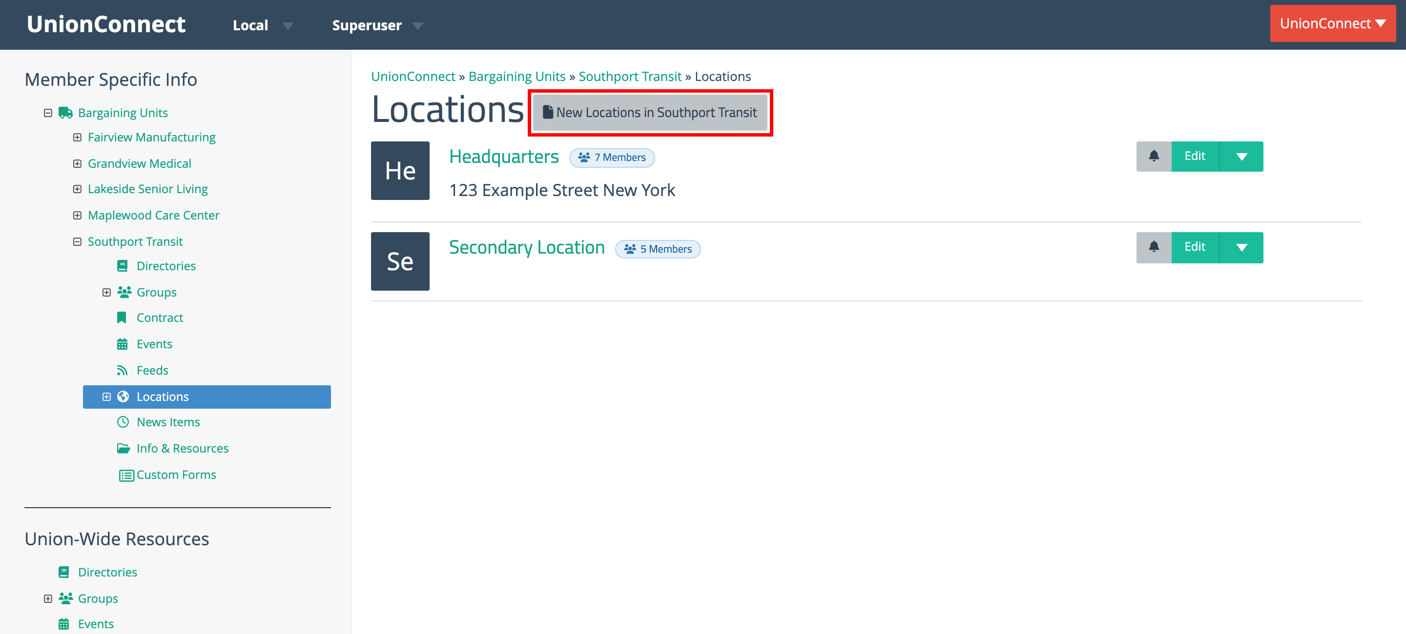Collapse the Southport Transit node
The width and height of the screenshot is (1406, 634).
[78, 241]
